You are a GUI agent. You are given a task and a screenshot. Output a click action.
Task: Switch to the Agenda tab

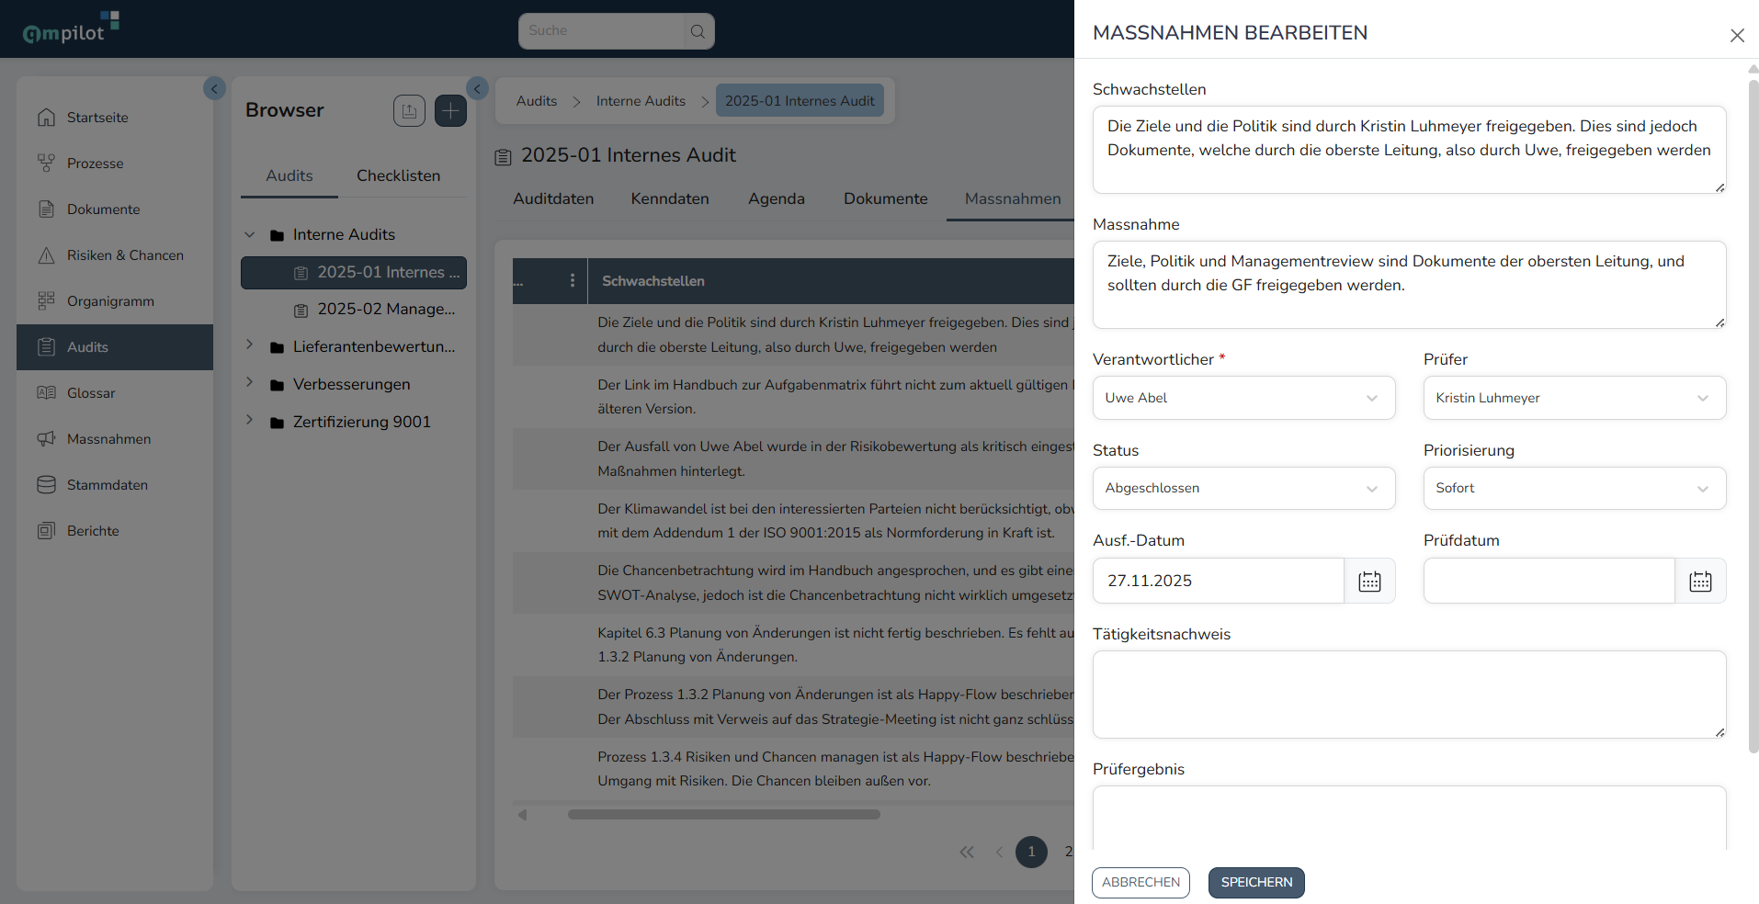777,198
